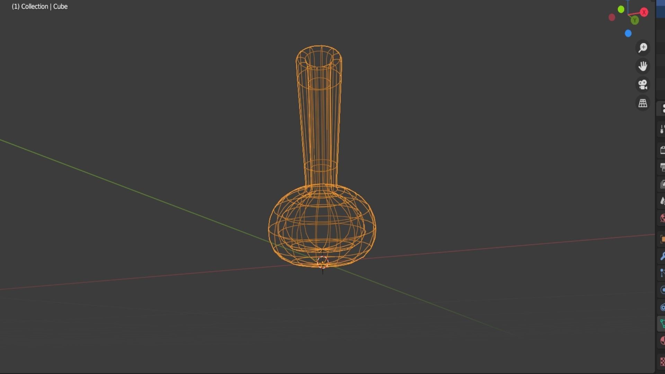Open the Scene properties tab
The height and width of the screenshot is (374, 665).
click(x=662, y=201)
